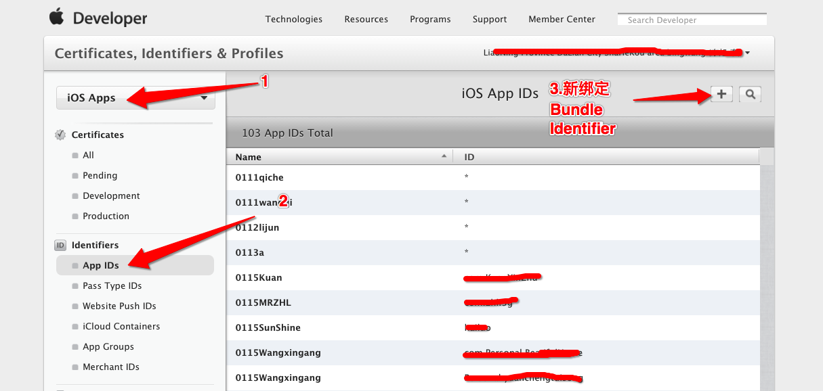This screenshot has height=391, width=823.
Task: Select the 0113a app row
Action: [x=492, y=252]
